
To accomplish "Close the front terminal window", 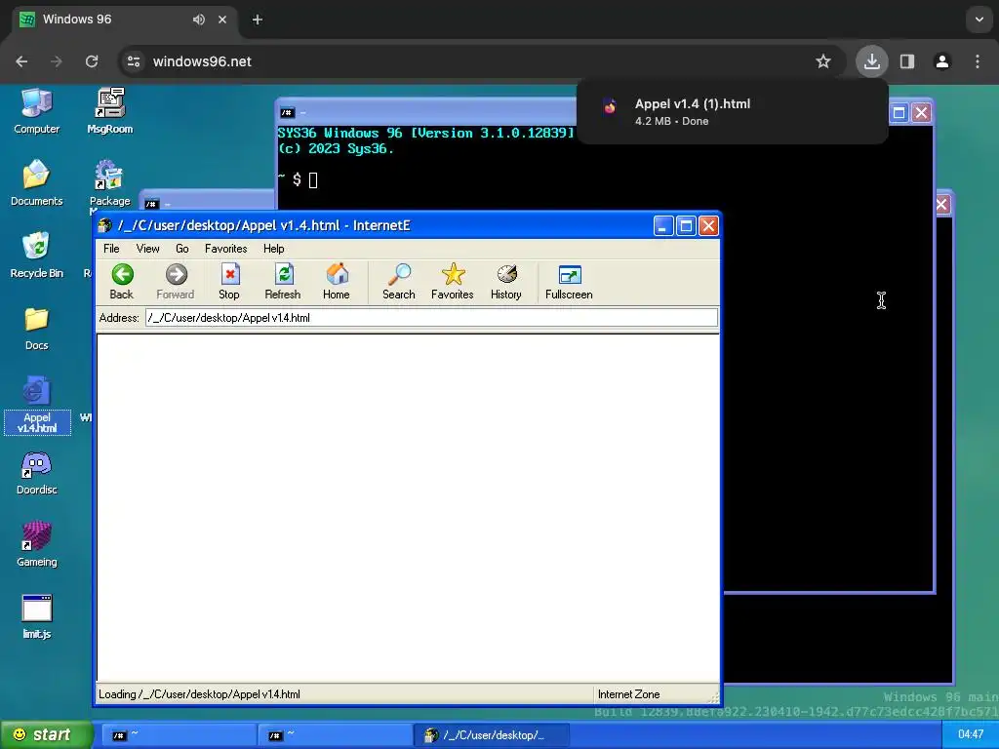I will (x=921, y=113).
